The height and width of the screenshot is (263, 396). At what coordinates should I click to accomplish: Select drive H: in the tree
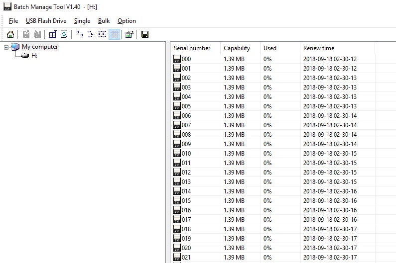[34, 56]
